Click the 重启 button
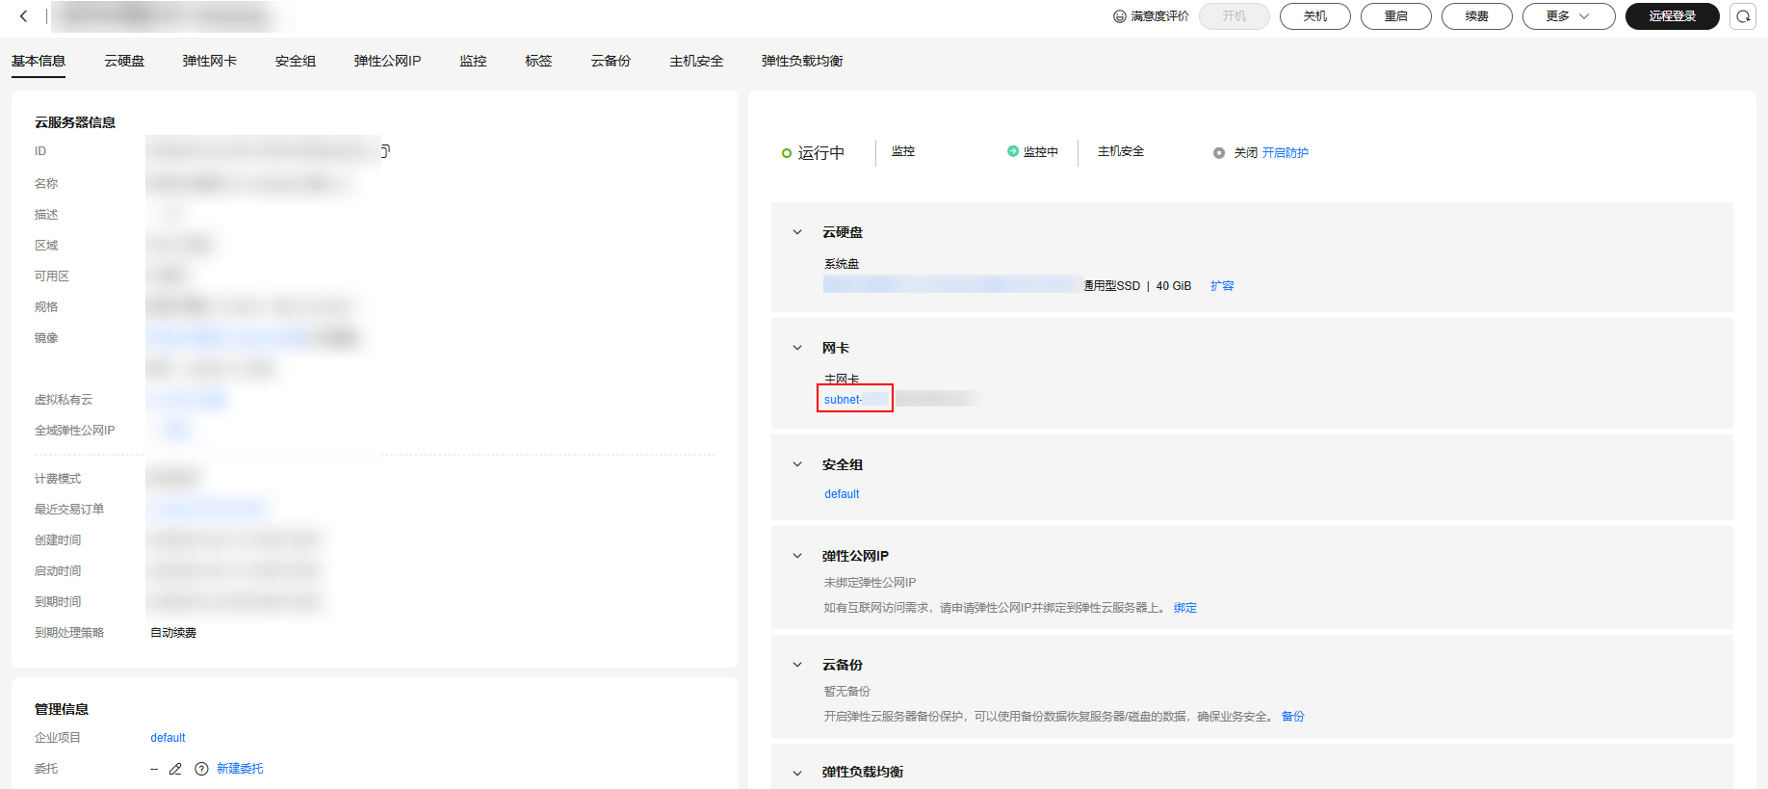This screenshot has height=789, width=1768. coord(1396,16)
